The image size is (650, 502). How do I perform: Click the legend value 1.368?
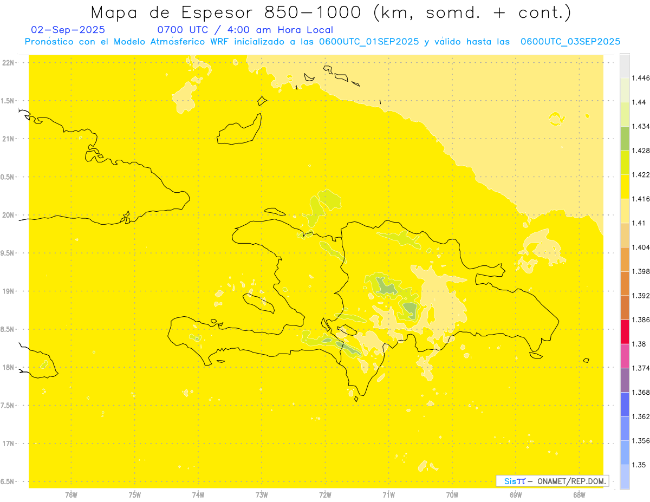pos(641,392)
